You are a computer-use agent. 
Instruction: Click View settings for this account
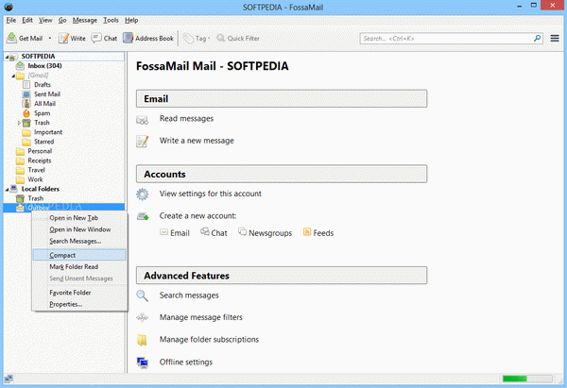210,194
